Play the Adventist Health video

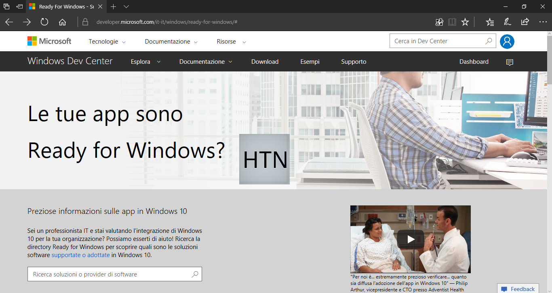coord(411,239)
